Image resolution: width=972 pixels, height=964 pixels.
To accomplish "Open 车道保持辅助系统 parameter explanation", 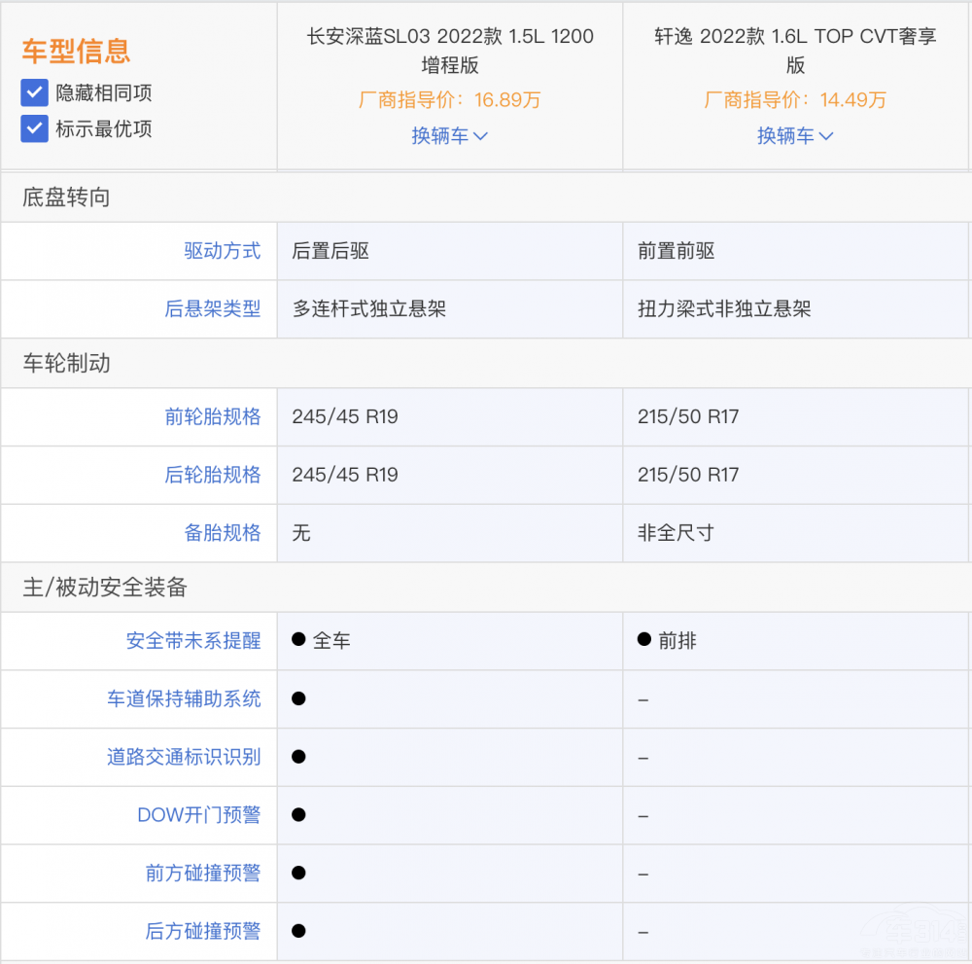I will click(184, 698).
